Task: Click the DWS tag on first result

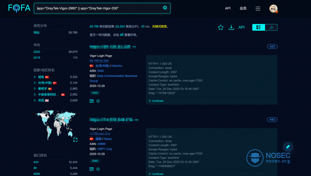Action: pyautogui.click(x=95, y=93)
